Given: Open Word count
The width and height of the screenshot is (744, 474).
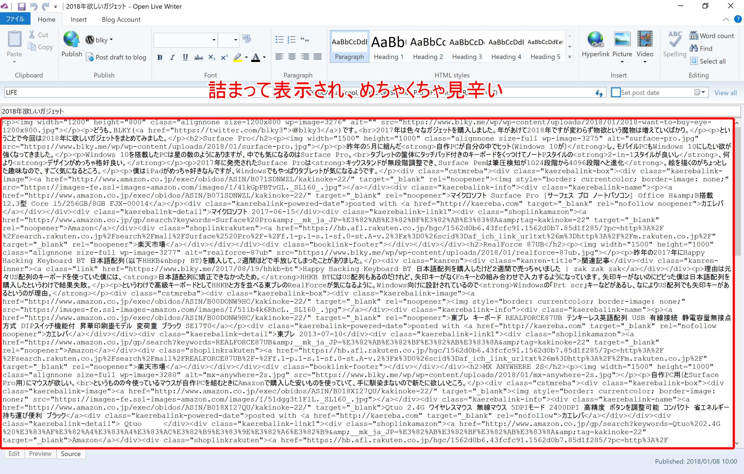Looking at the screenshot, I should point(712,36).
